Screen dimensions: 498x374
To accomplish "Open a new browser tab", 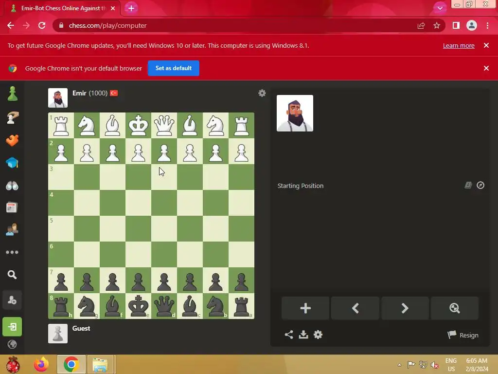I will pos(131,8).
